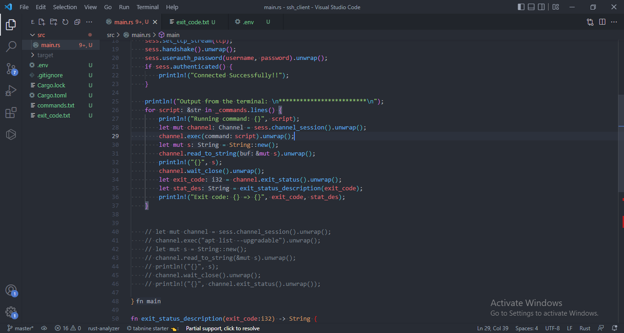Toggle primary side bar visibility
The height and width of the screenshot is (333, 624).
point(522,7)
